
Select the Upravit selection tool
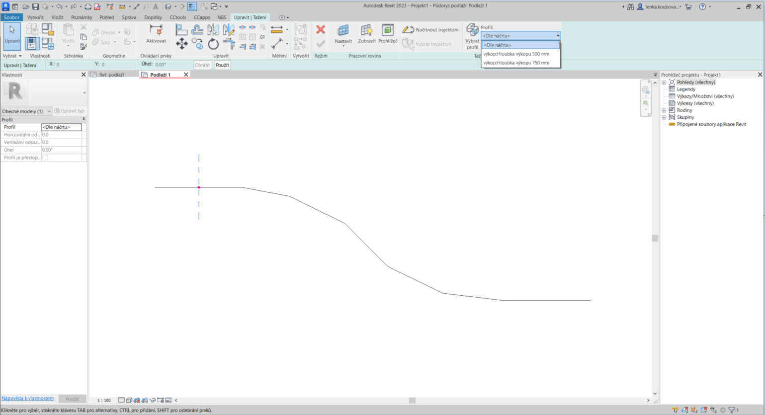12,36
